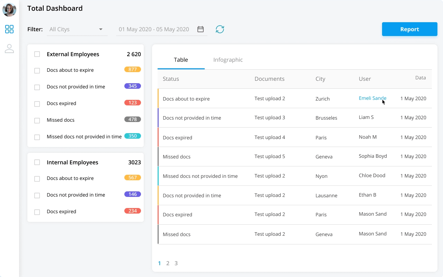Open the Emeli Sande user link
443x277 pixels.
pyautogui.click(x=372, y=98)
